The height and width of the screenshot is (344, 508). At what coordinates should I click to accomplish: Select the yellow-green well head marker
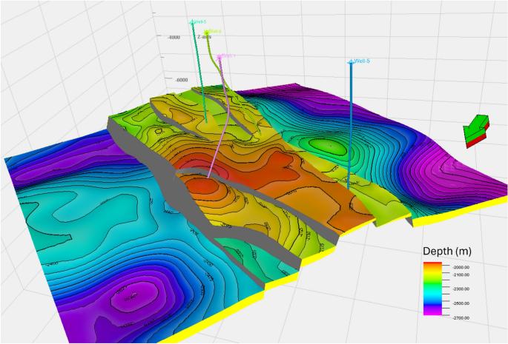pyautogui.click(x=208, y=32)
